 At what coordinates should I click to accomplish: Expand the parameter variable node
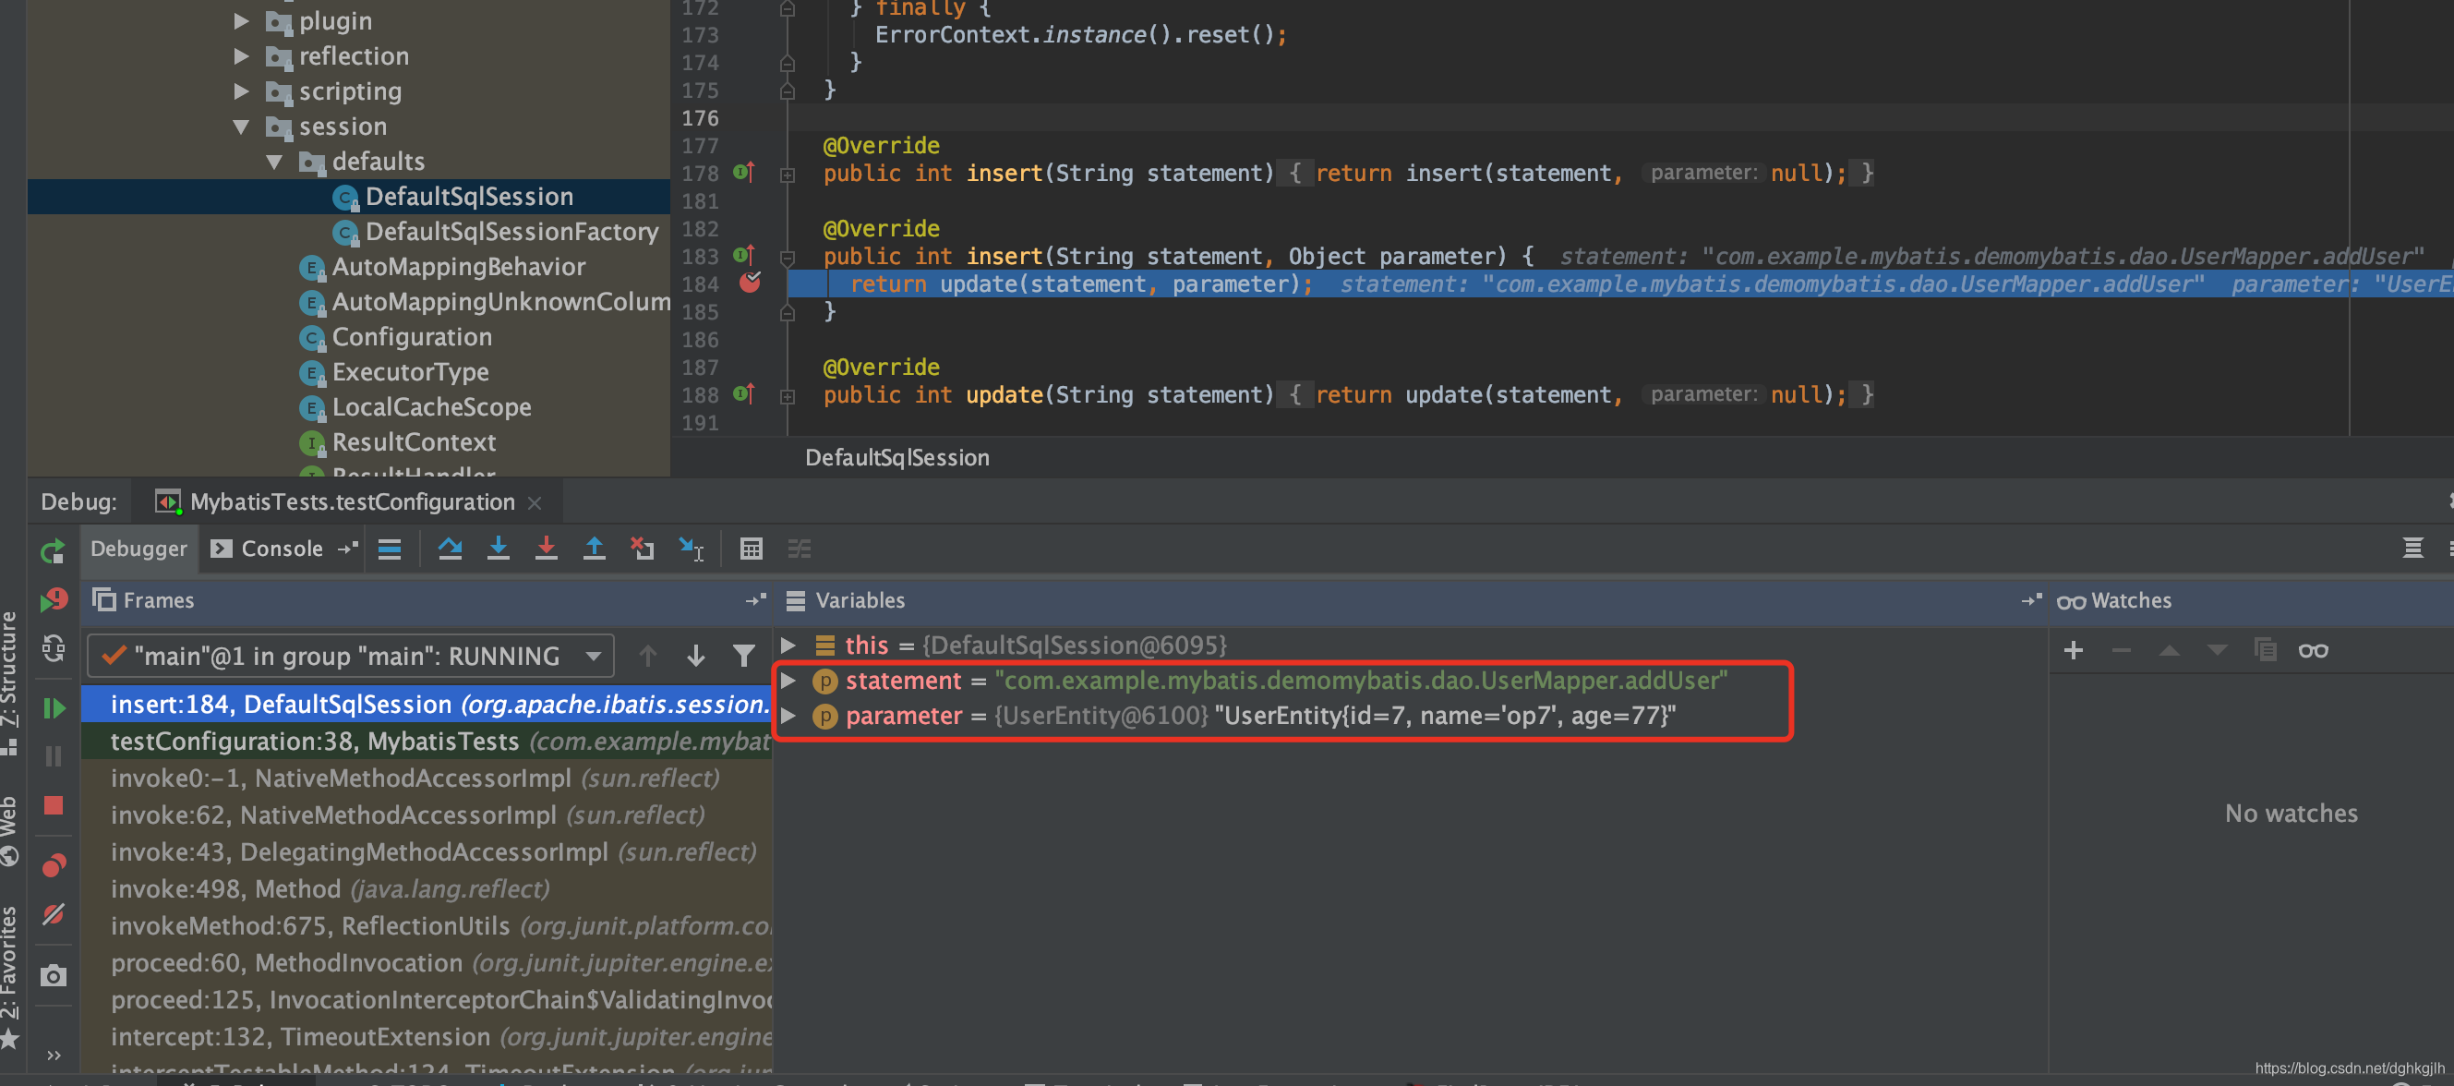[x=788, y=716]
